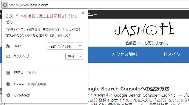This screenshot has height=105, width=189.
Task: Click the ポップアップ label text
Action: 21,56
